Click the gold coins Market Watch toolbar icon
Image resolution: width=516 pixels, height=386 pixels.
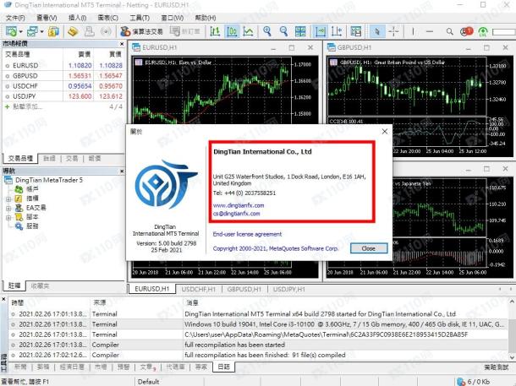point(53,31)
